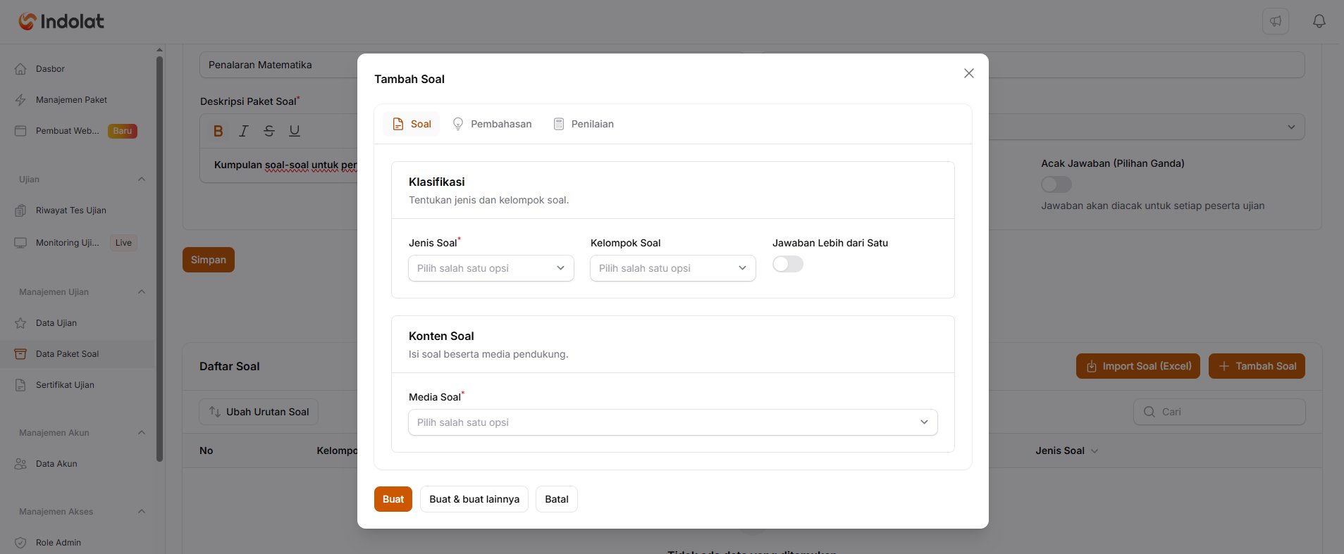Apply italic formatting in description editor
Screen dimensions: 1344x554
(244, 131)
